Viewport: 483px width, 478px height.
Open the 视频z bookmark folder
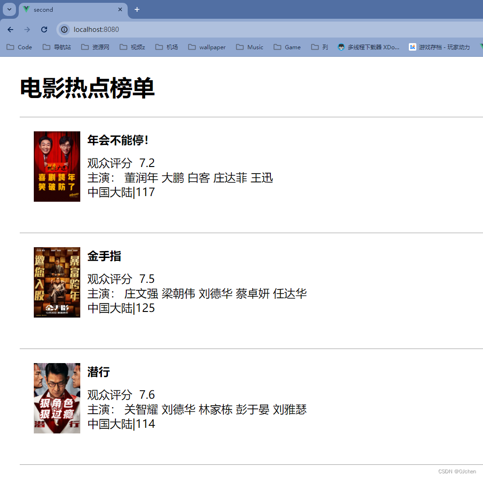click(x=132, y=47)
